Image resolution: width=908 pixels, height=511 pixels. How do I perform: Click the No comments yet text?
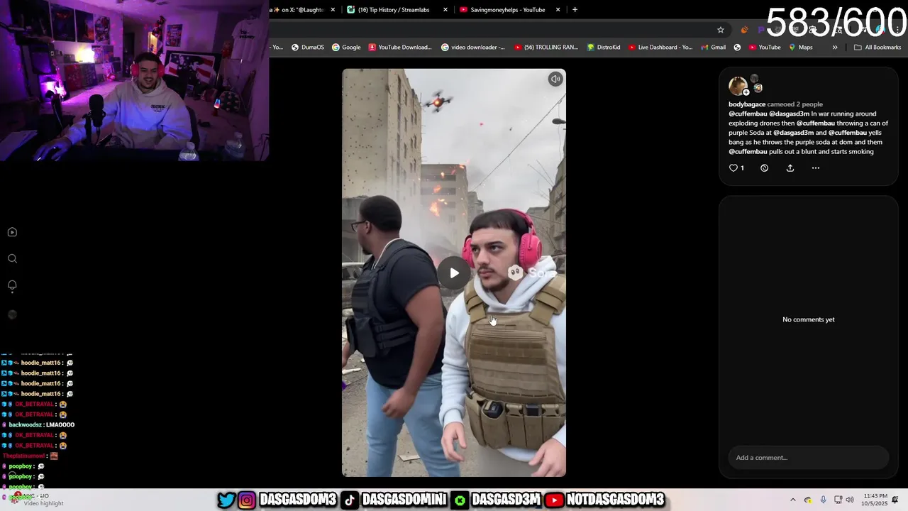click(x=808, y=319)
